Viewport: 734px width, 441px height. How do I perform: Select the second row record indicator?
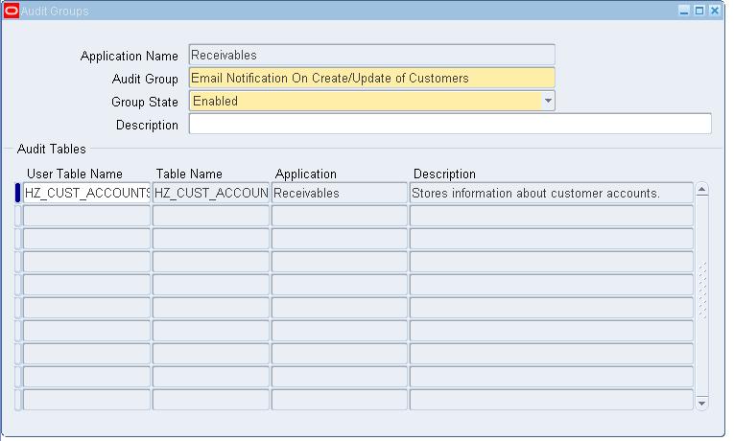click(17, 216)
